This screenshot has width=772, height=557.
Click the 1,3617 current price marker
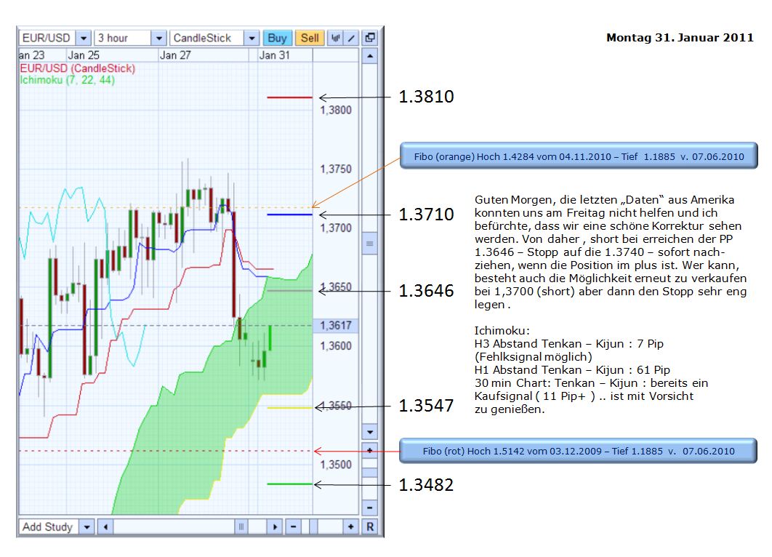[337, 324]
